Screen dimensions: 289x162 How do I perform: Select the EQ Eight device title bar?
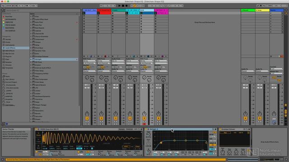click(181, 129)
